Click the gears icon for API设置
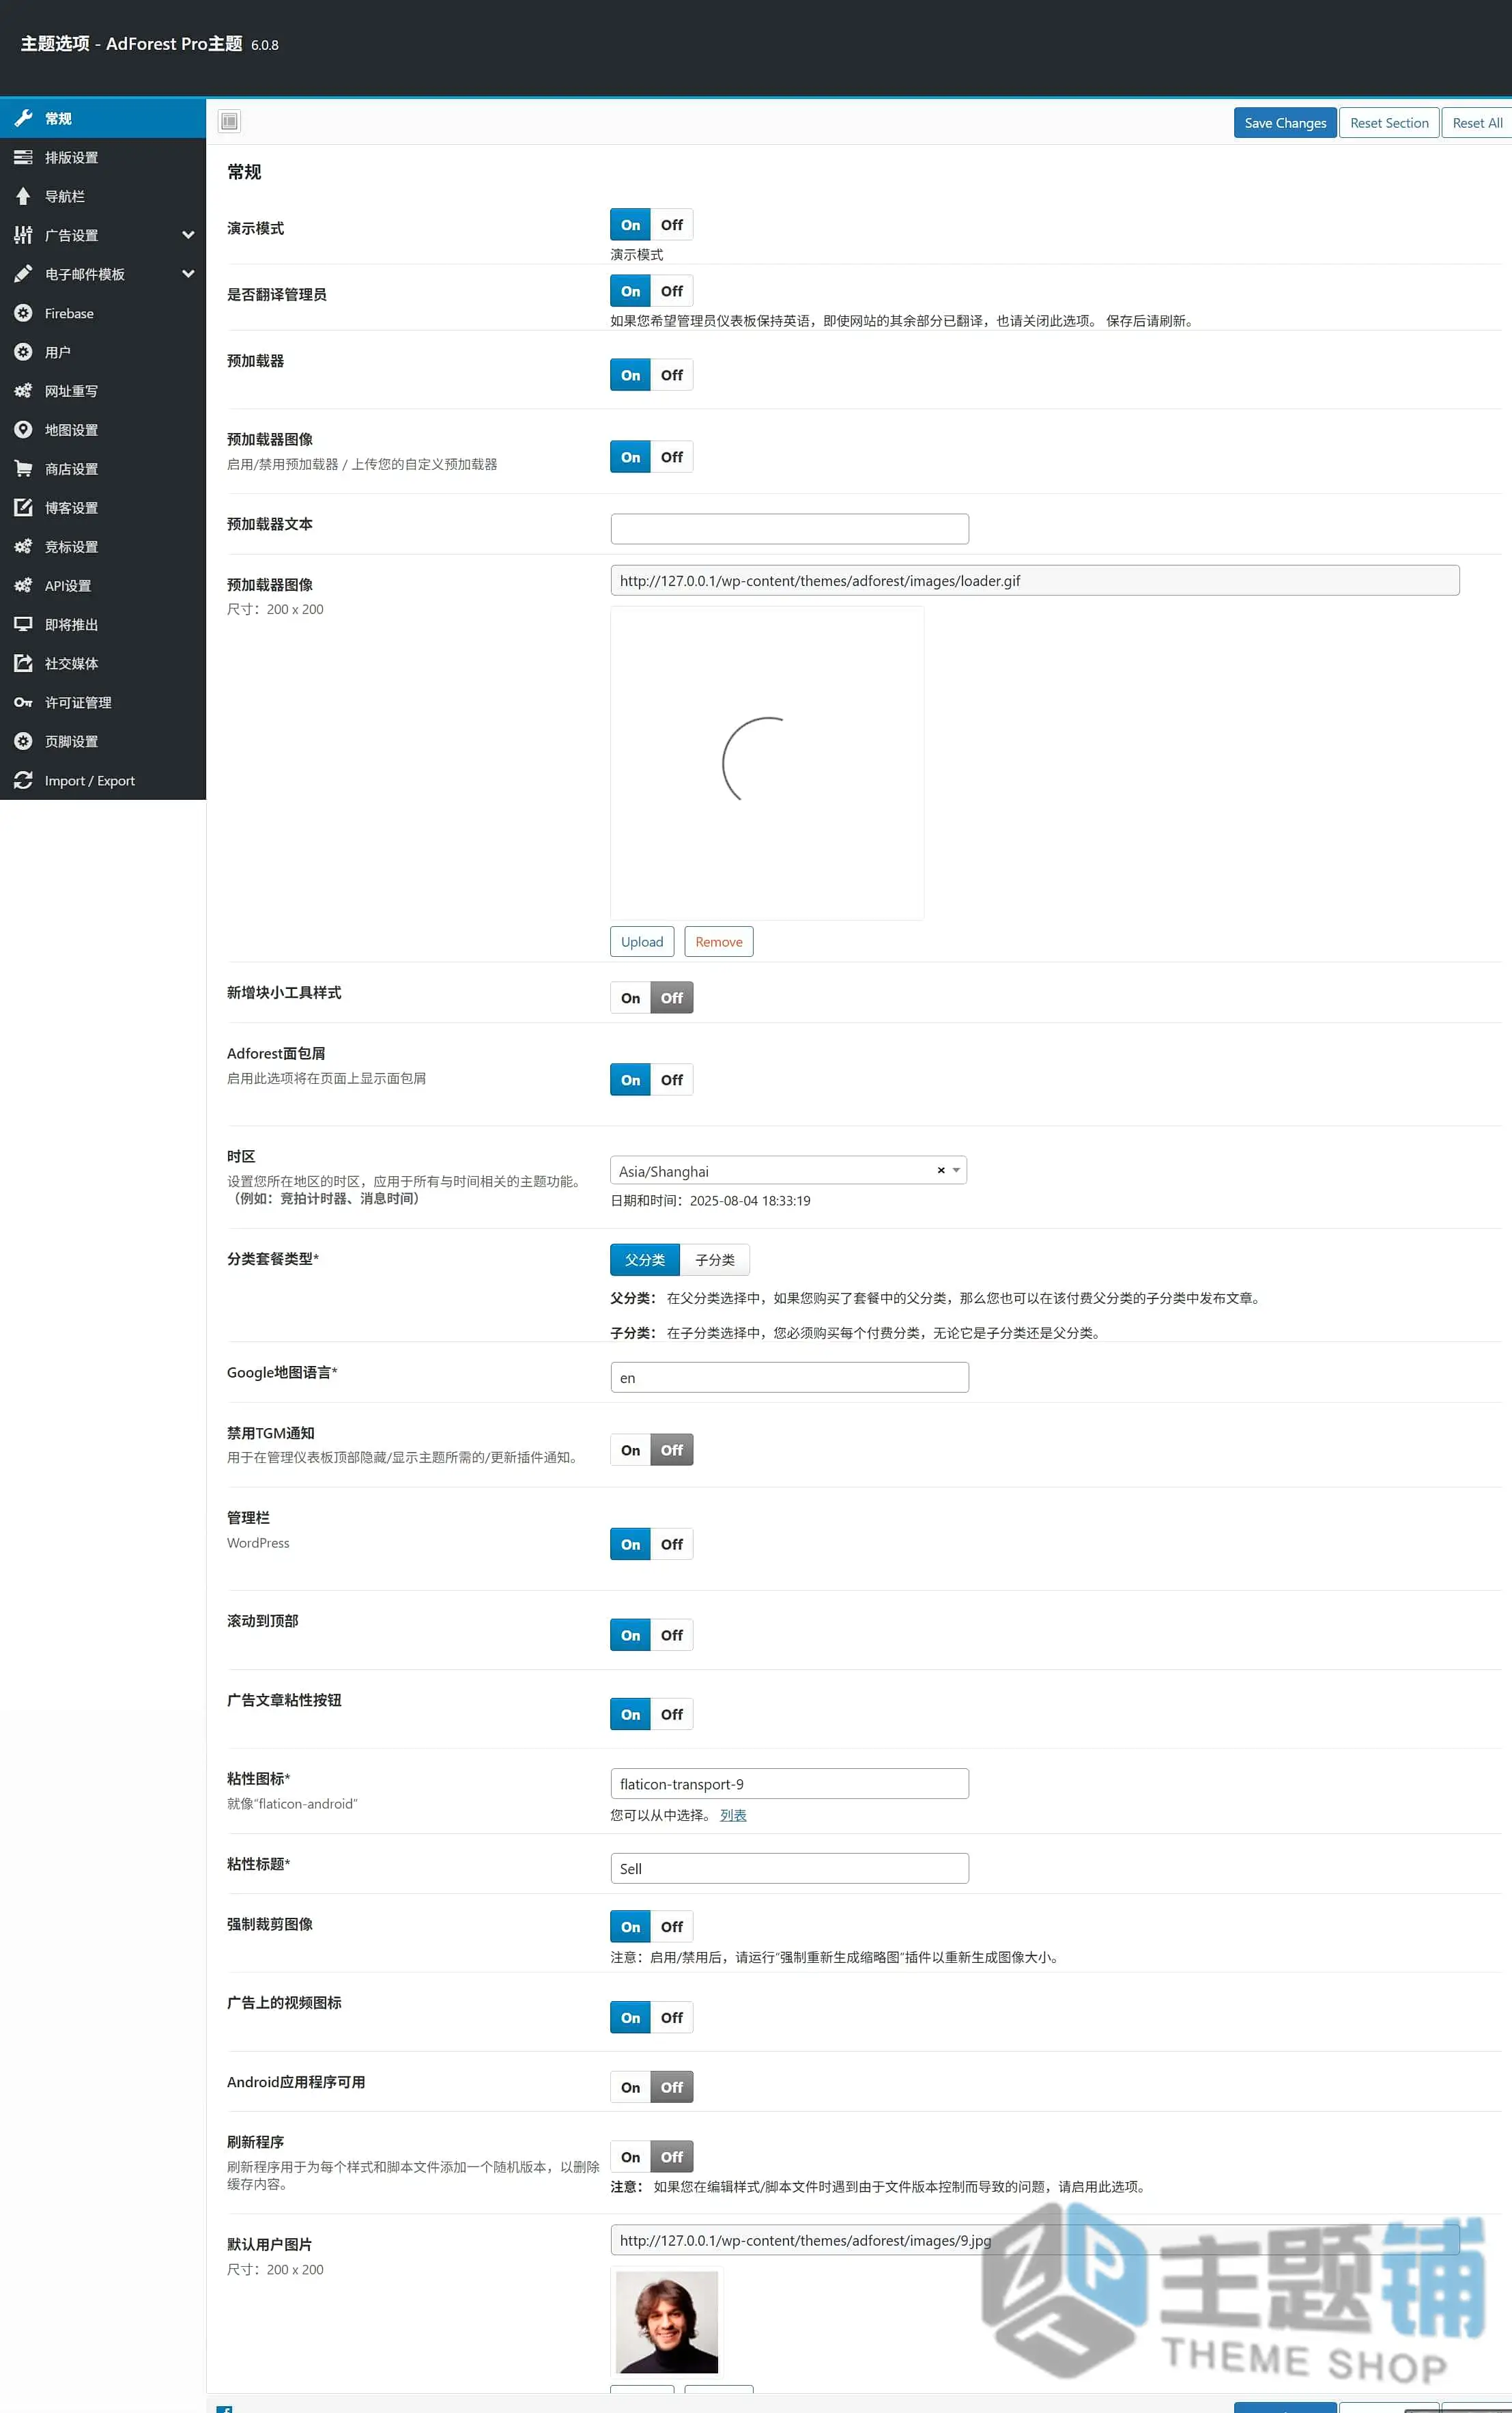1512x2413 pixels. click(23, 585)
